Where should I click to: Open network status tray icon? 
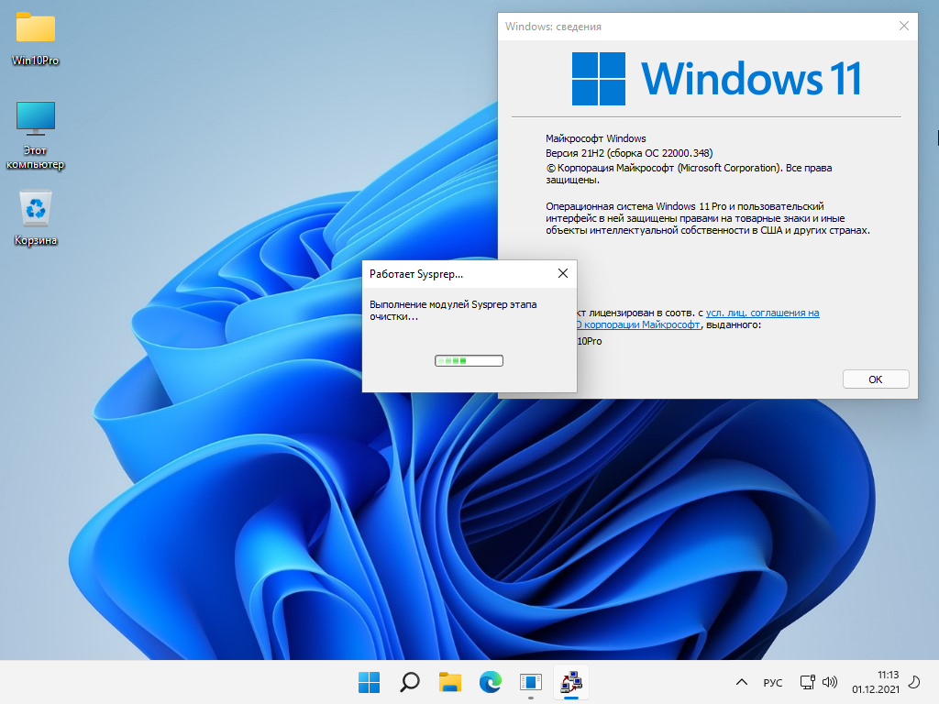[x=807, y=682]
